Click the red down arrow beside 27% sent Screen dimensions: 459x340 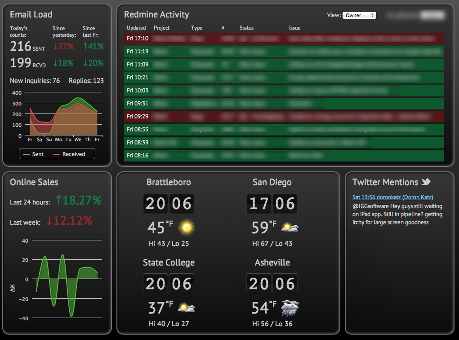point(55,46)
